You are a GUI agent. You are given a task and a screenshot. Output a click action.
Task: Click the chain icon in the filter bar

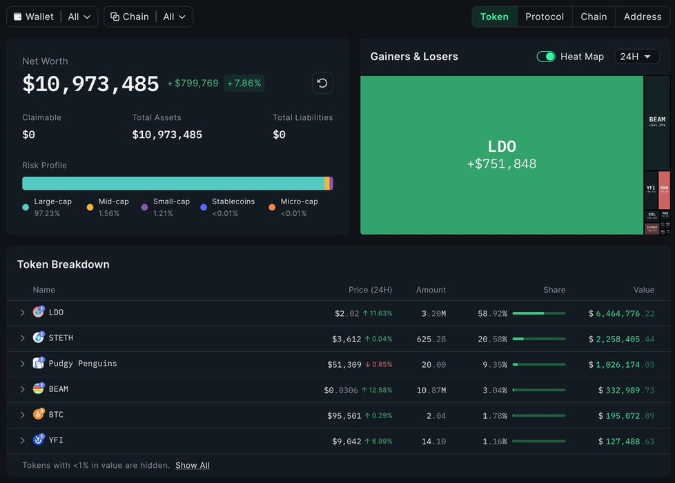click(x=115, y=17)
